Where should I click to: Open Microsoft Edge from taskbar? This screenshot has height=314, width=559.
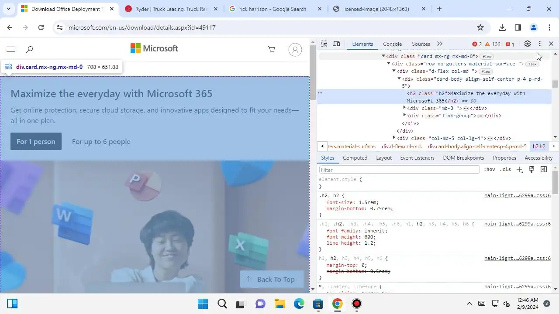coord(299,304)
